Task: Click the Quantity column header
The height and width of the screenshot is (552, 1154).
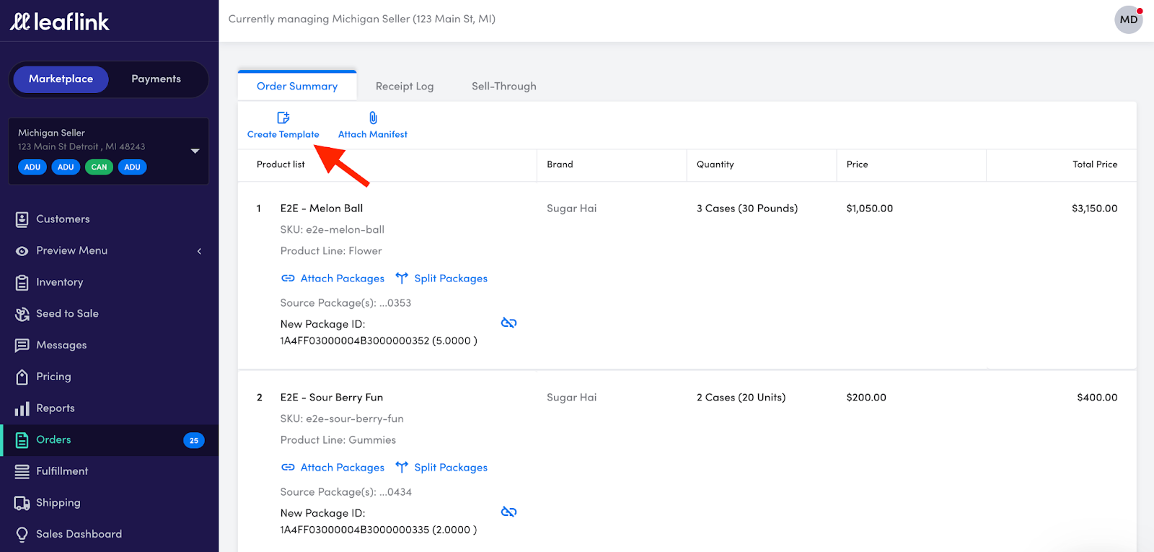Action: coord(715,165)
